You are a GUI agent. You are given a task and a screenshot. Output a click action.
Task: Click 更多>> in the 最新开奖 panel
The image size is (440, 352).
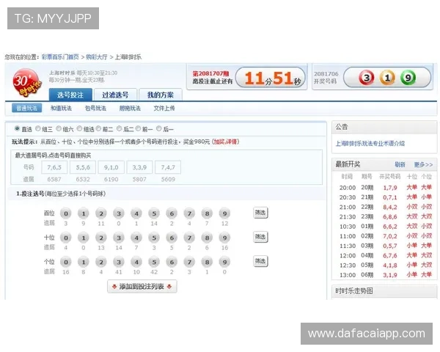tap(423, 164)
